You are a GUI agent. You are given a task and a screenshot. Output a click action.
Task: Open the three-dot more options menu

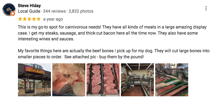[206, 8]
